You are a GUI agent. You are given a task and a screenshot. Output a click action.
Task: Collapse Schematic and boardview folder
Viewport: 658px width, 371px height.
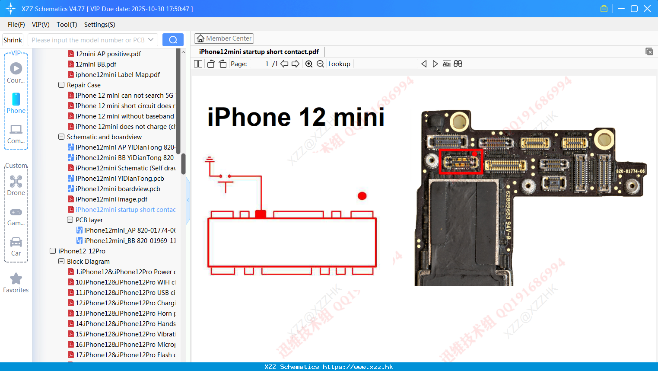click(61, 137)
